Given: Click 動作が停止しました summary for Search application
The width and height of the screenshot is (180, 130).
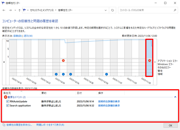Looking at the screenshot, I should point(51,106).
